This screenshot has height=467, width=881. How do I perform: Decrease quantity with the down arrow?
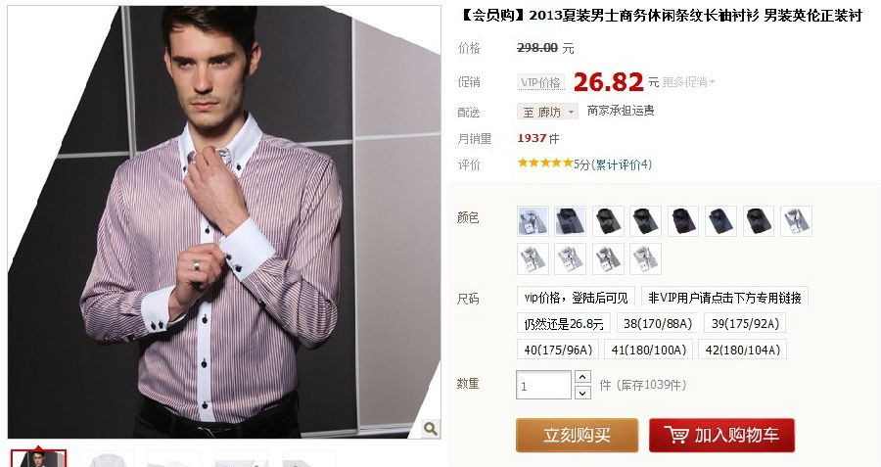click(582, 393)
